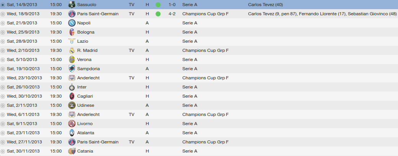
Task: Open the Udinese team link
Action: (86, 105)
